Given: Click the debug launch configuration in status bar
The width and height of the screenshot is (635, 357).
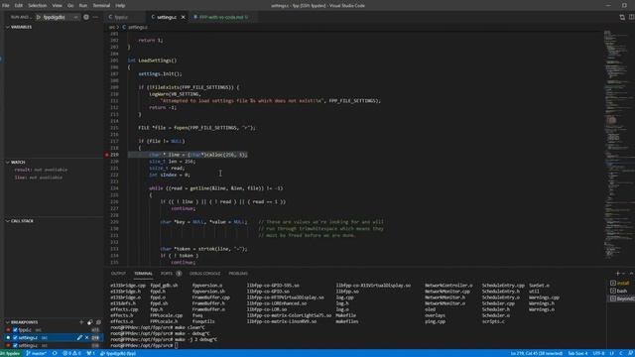Looking at the screenshot, I should point(118,353).
